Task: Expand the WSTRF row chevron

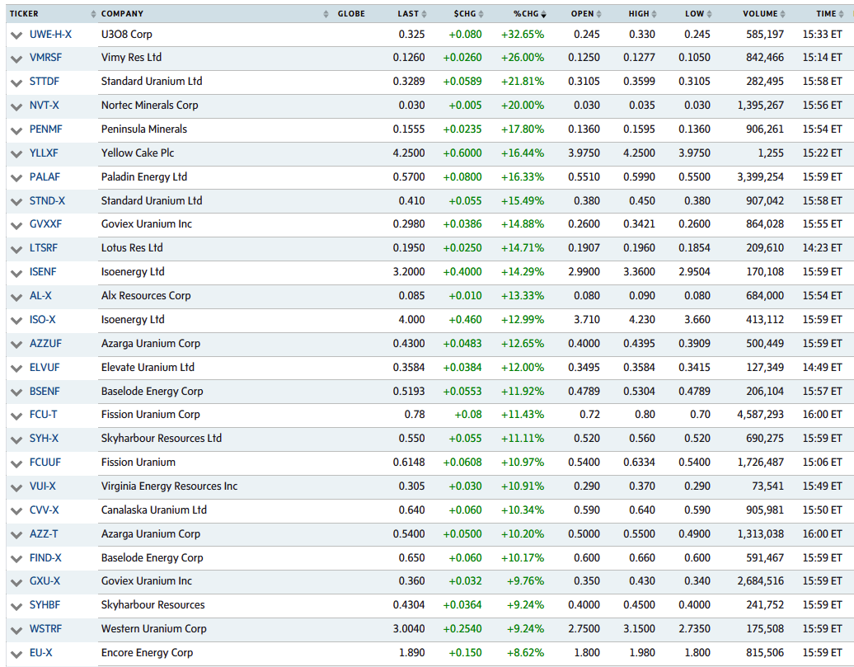Action: (x=16, y=631)
